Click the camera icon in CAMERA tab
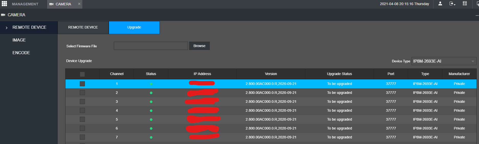This screenshot has height=144, width=479. (51, 4)
